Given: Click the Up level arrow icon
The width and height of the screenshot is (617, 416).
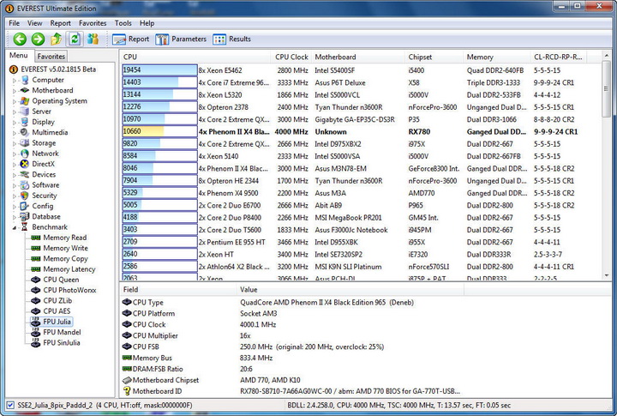Looking at the screenshot, I should tap(56, 39).
